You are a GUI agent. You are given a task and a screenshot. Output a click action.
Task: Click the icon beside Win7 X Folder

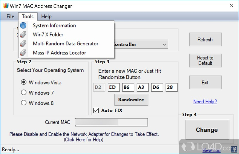pyautogui.click(x=23, y=34)
